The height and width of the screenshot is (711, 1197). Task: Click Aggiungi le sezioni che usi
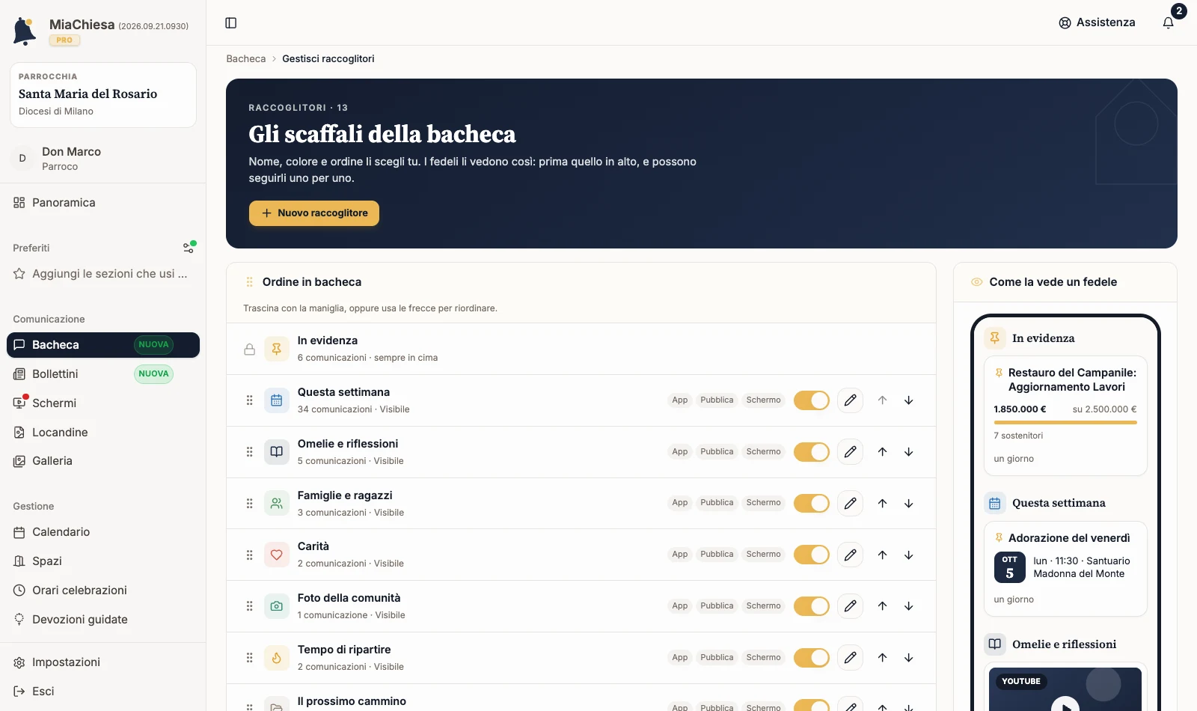pos(103,274)
